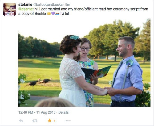
Task: Retweet this tweet using the retweet icon
Action: click(x=35, y=121)
